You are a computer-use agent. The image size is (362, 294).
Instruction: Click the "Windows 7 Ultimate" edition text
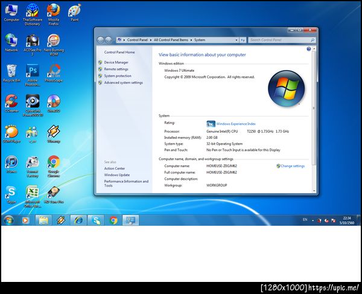click(179, 71)
